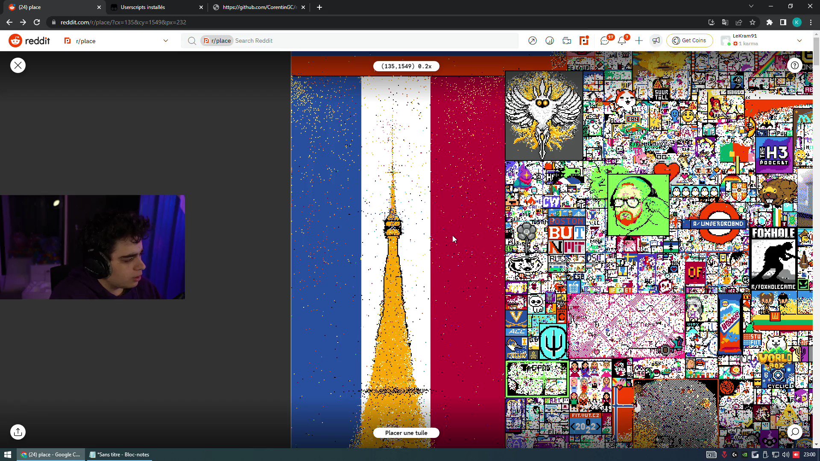The width and height of the screenshot is (820, 461).
Task: Toggle the bookmark star in the address bar
Action: [753, 22]
